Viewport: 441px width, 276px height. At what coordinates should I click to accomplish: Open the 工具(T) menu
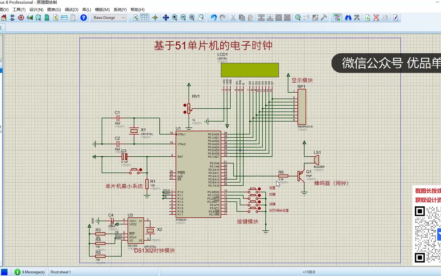[19, 9]
